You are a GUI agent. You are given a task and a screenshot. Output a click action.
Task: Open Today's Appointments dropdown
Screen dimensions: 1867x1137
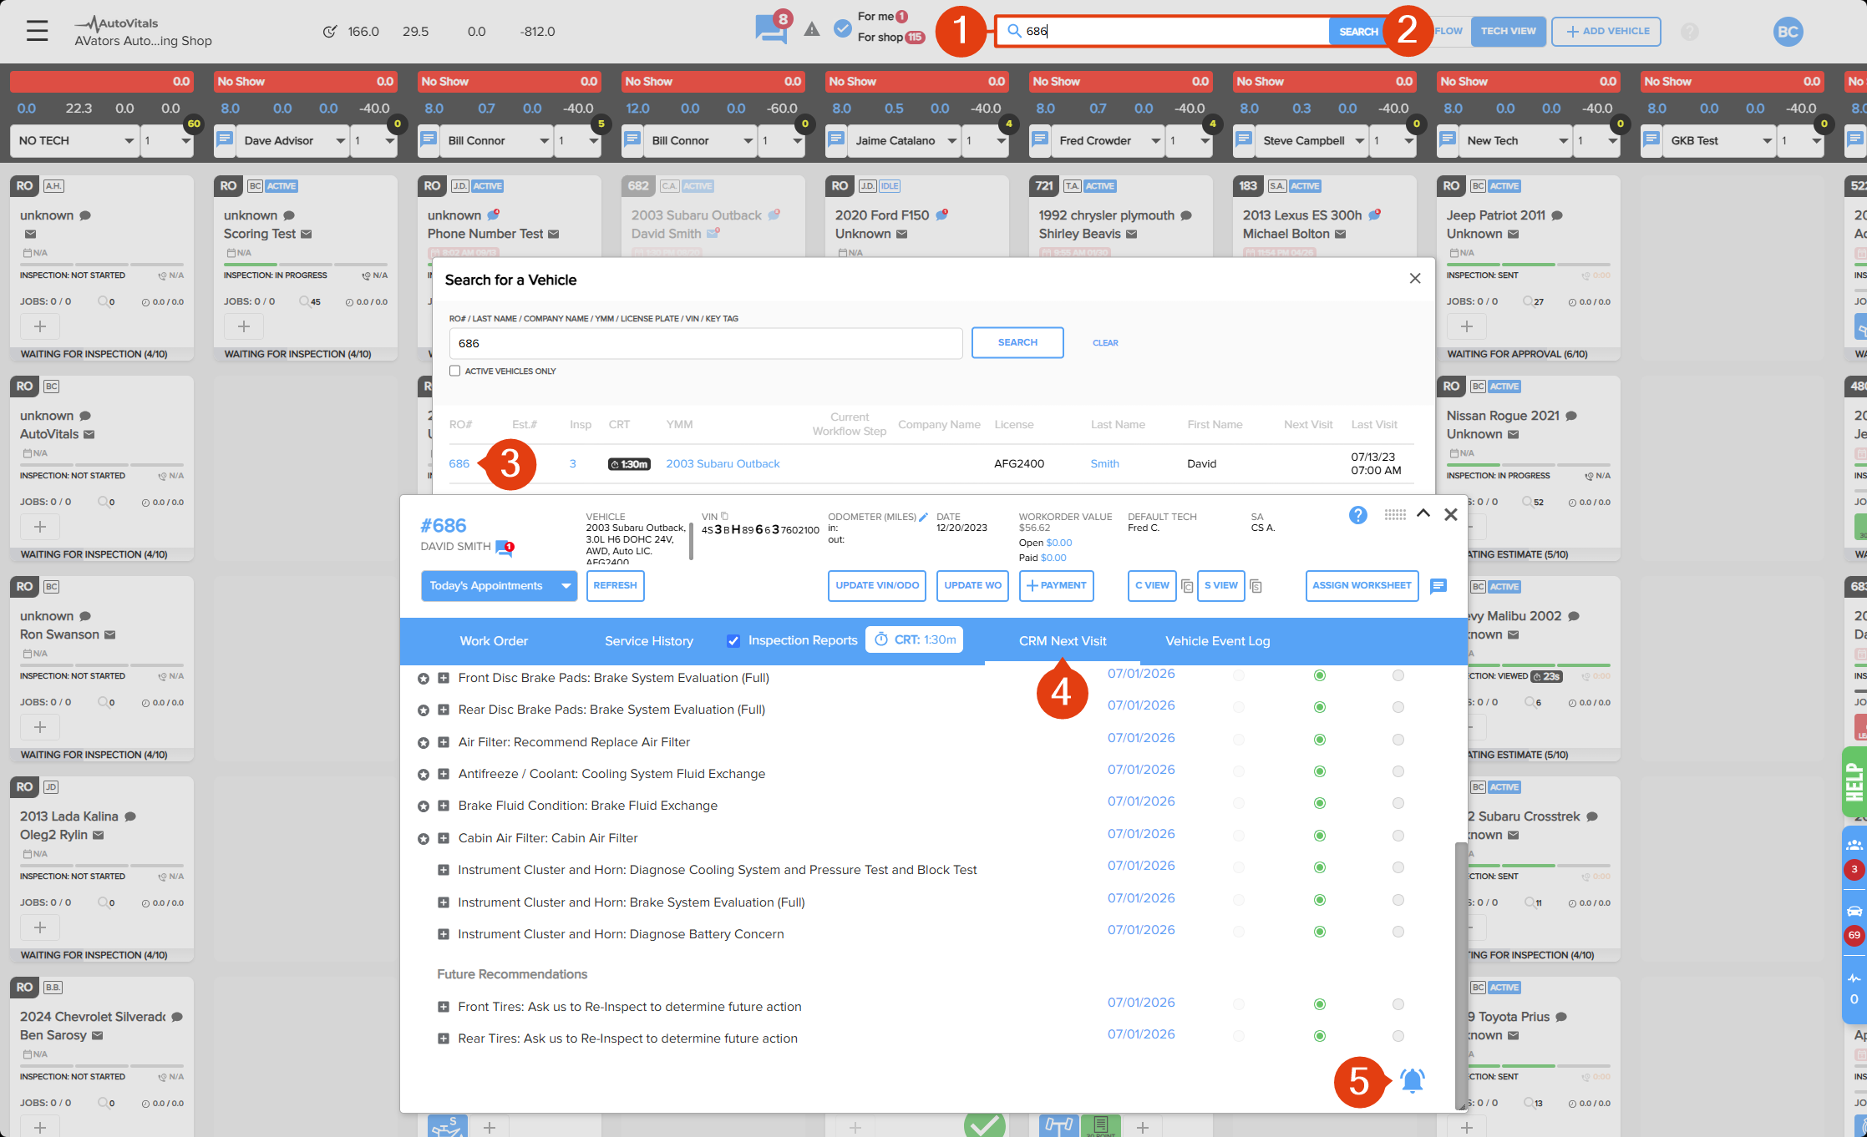coord(499,586)
